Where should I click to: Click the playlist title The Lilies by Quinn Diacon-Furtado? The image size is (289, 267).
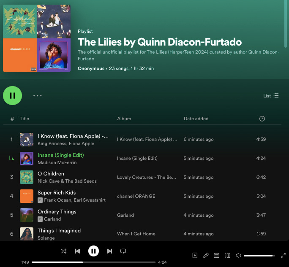click(160, 42)
